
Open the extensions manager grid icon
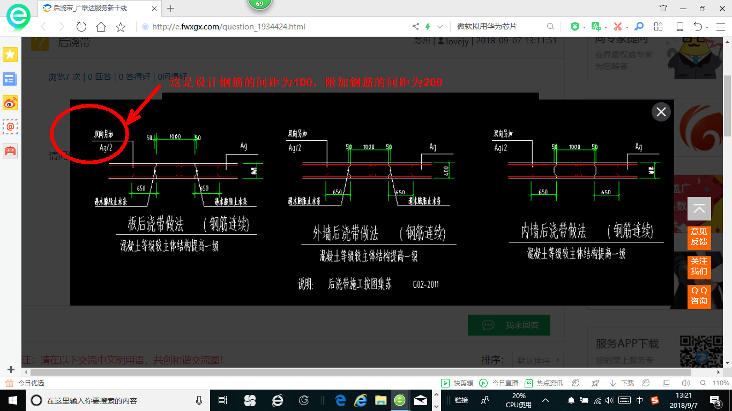point(659,27)
